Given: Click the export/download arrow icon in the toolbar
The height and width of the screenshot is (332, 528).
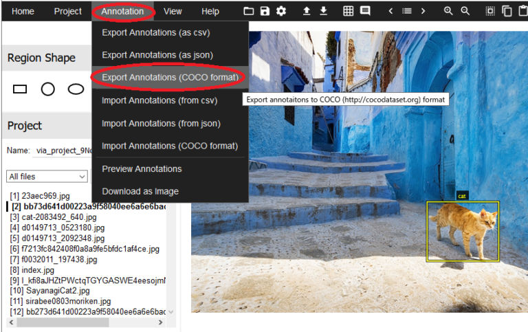Looking at the screenshot, I should [x=323, y=11].
